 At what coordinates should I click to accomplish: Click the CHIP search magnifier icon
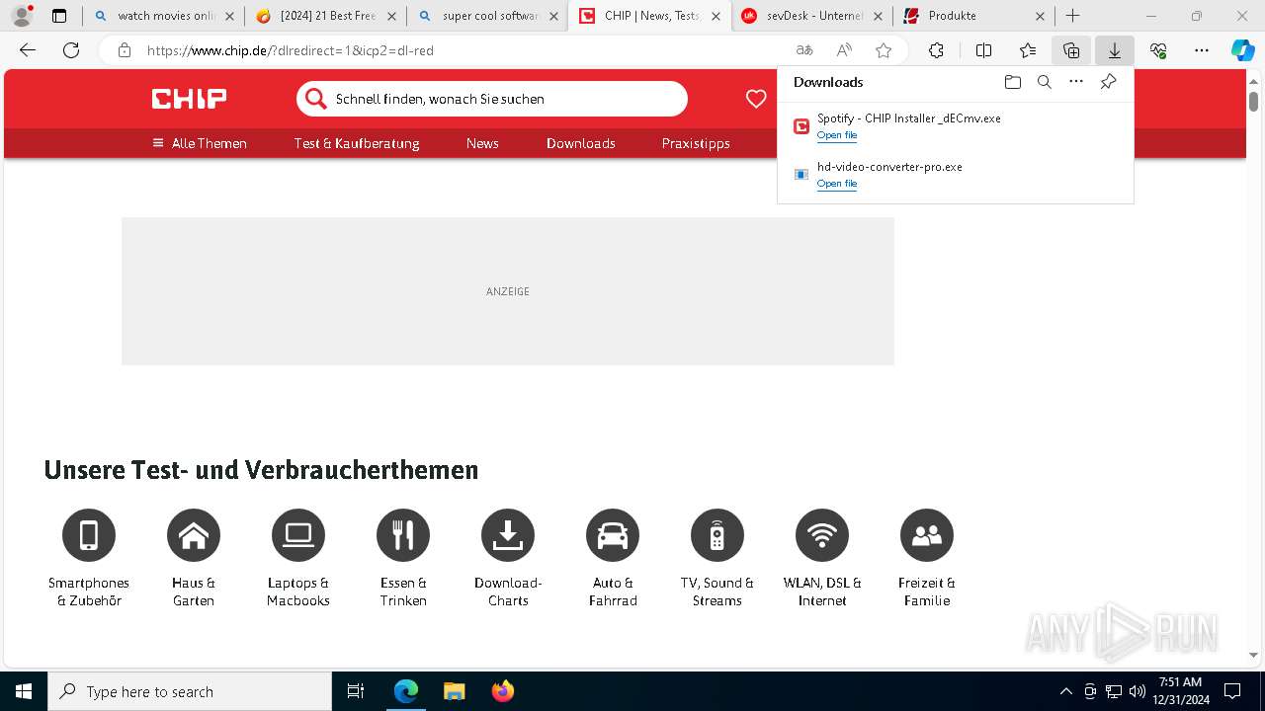(x=315, y=99)
